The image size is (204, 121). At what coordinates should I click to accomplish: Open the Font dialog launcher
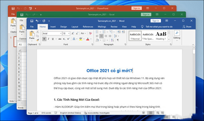coord(92,44)
